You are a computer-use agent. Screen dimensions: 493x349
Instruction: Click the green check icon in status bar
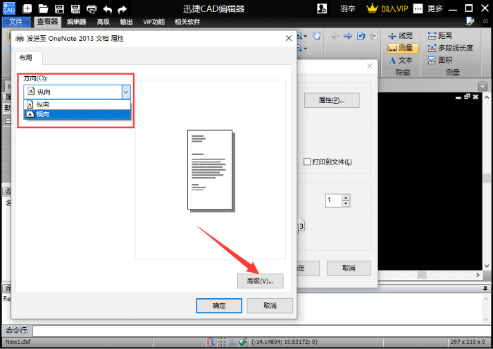coord(242,342)
